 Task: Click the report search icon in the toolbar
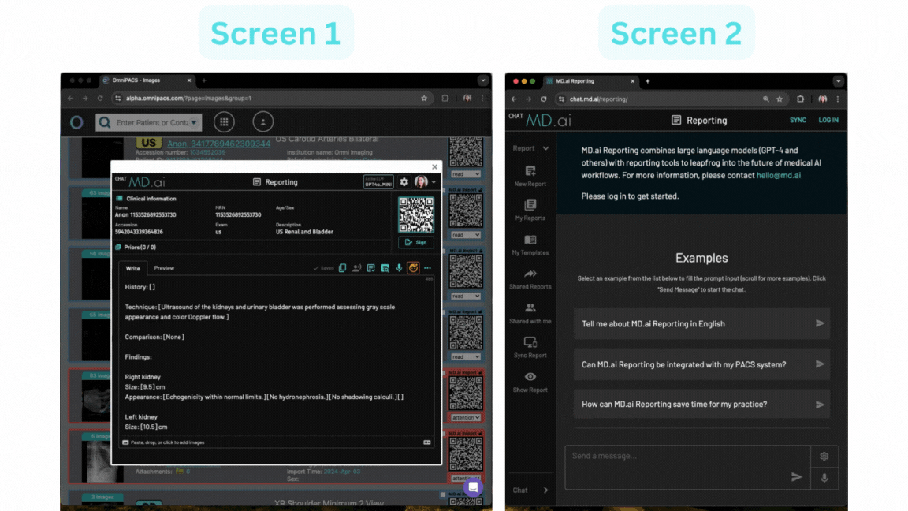pyautogui.click(x=385, y=268)
